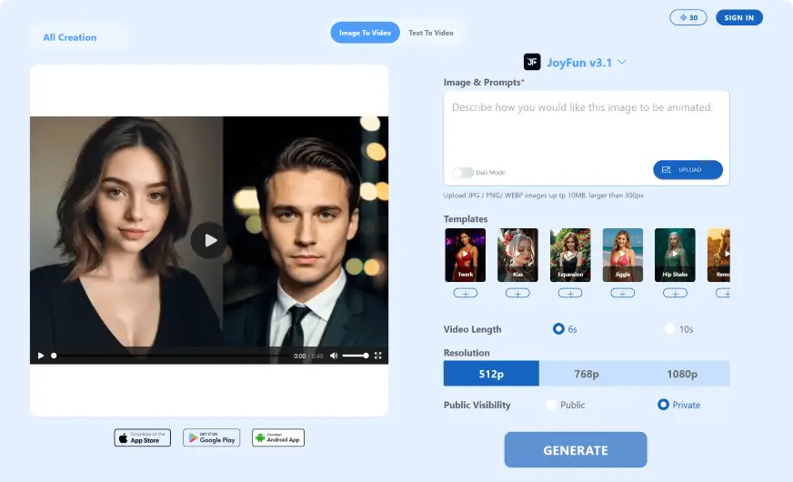Click the GENERATE button
This screenshot has height=482, width=793.
(x=576, y=450)
